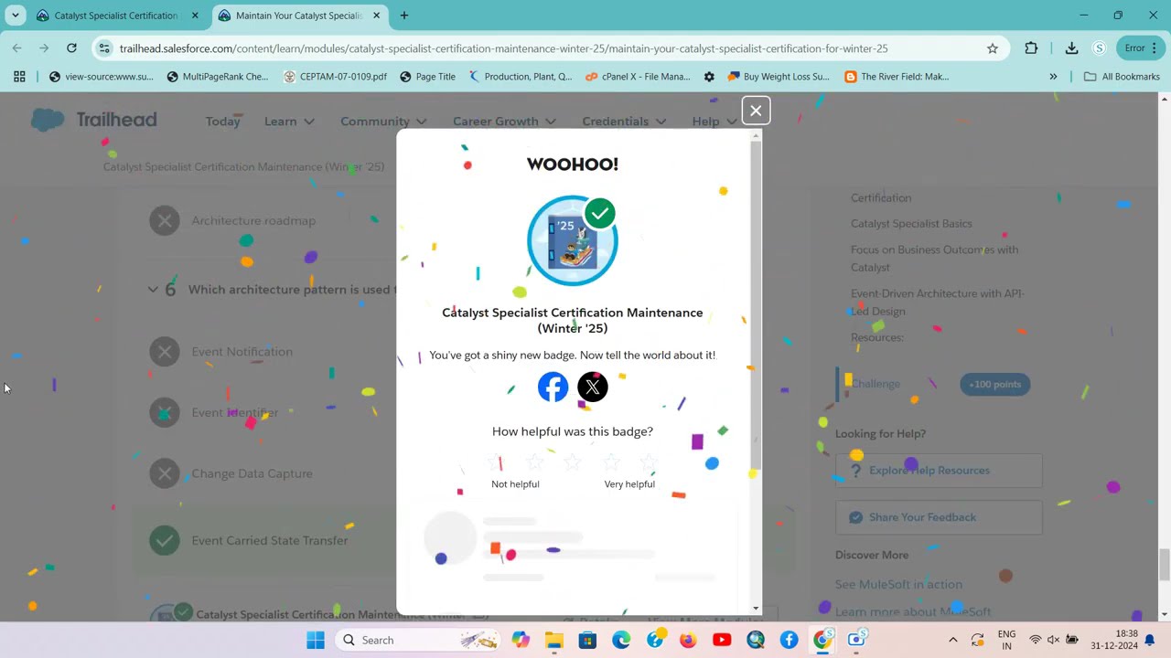Close the Maintain Your Catalyst Specialist tab

[377, 16]
